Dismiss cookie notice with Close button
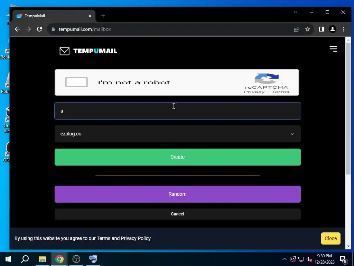This screenshot has width=354, height=266. click(331, 238)
